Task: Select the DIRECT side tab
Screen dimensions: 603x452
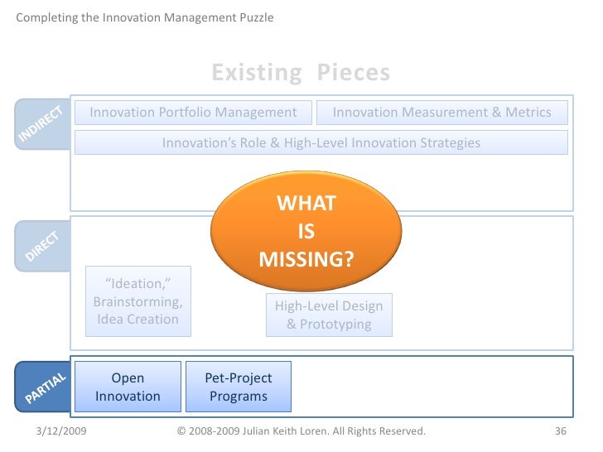Action: pos(43,246)
